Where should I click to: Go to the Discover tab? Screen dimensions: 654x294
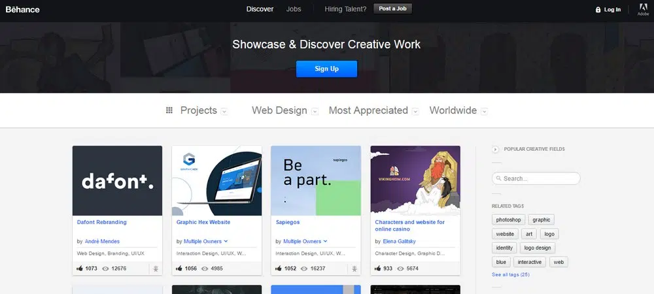tap(260, 8)
